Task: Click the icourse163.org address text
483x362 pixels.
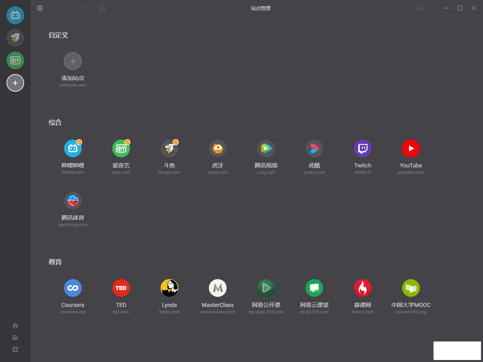Action: point(411,312)
